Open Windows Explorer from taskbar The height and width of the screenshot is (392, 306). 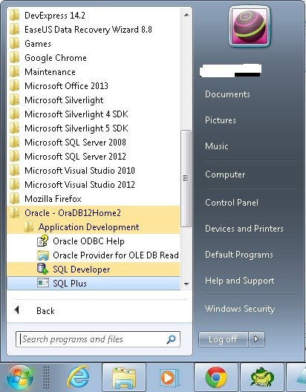click(124, 377)
